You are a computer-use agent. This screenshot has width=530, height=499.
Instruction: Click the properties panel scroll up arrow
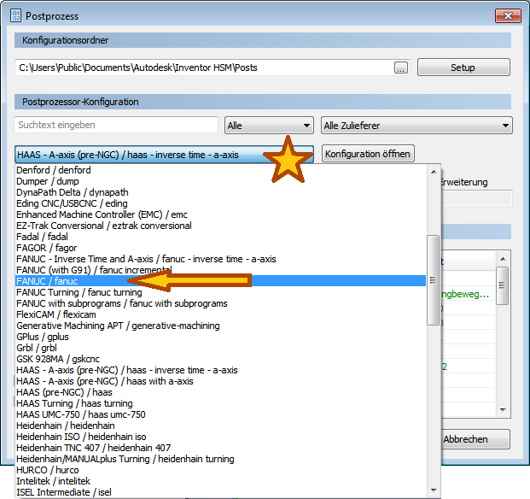pyautogui.click(x=503, y=259)
